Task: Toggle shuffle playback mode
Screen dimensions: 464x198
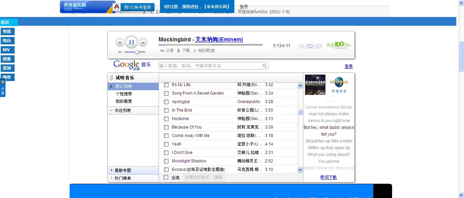Action: pos(302,46)
